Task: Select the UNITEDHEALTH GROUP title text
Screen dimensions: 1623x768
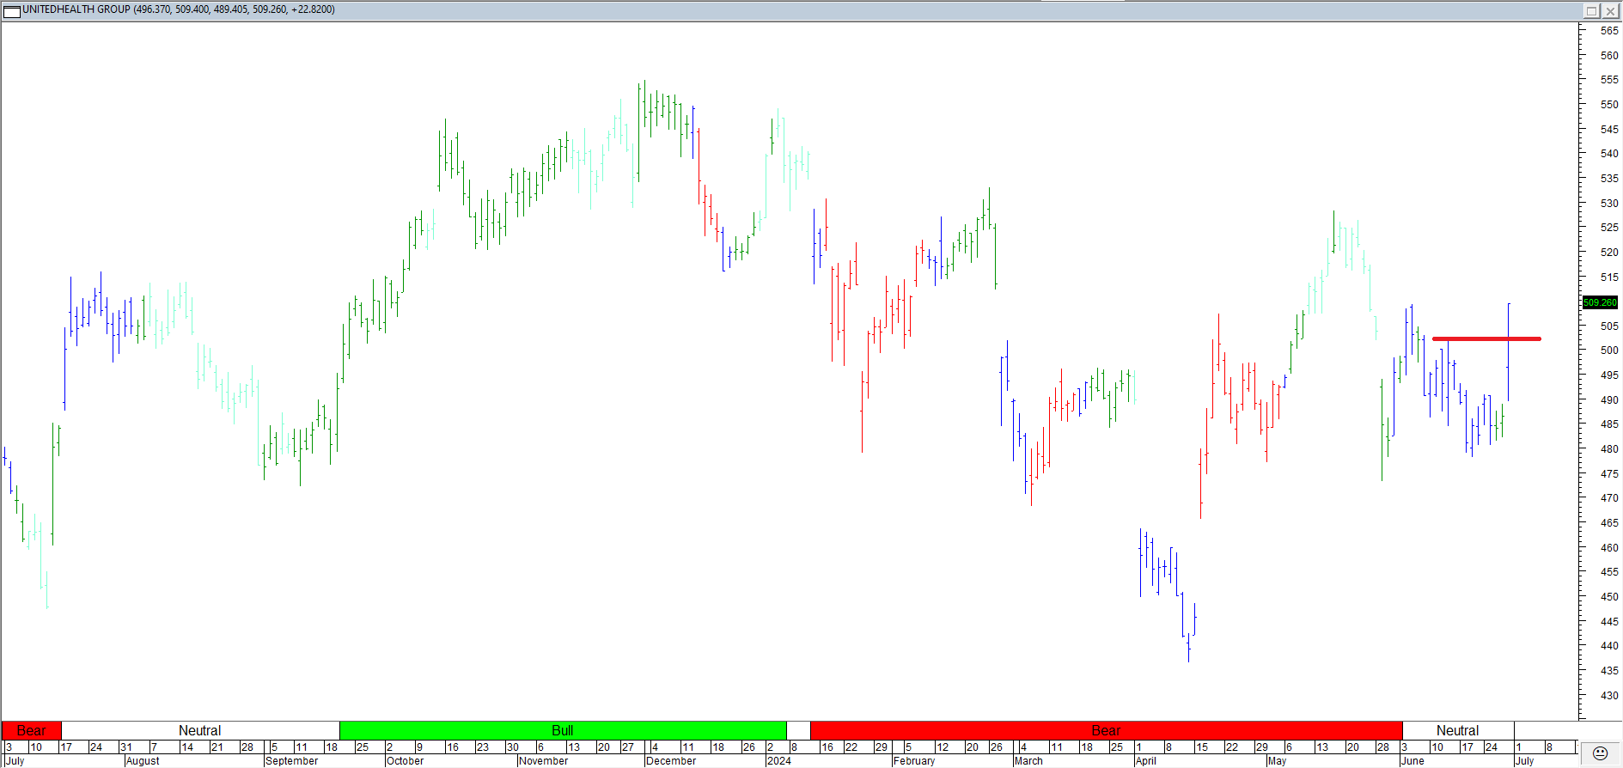Action: tap(76, 9)
